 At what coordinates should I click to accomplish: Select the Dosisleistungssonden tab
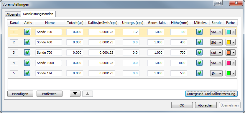click(38, 14)
